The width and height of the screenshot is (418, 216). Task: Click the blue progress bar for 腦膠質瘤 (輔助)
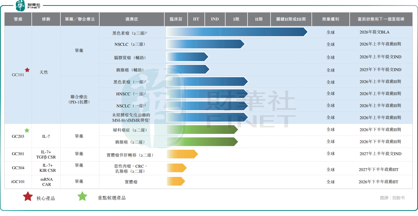[x=187, y=57]
